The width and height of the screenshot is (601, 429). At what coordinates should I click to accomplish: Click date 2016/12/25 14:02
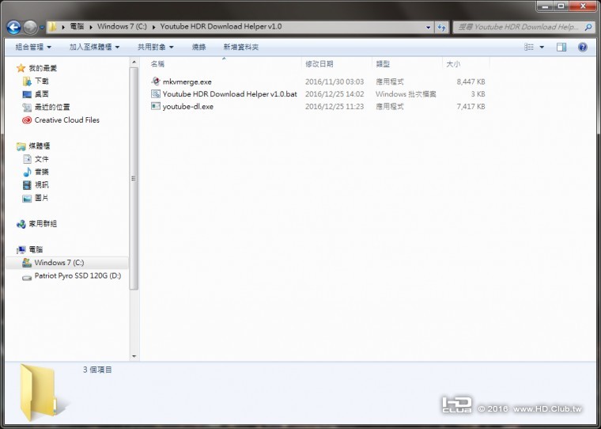[x=335, y=94]
